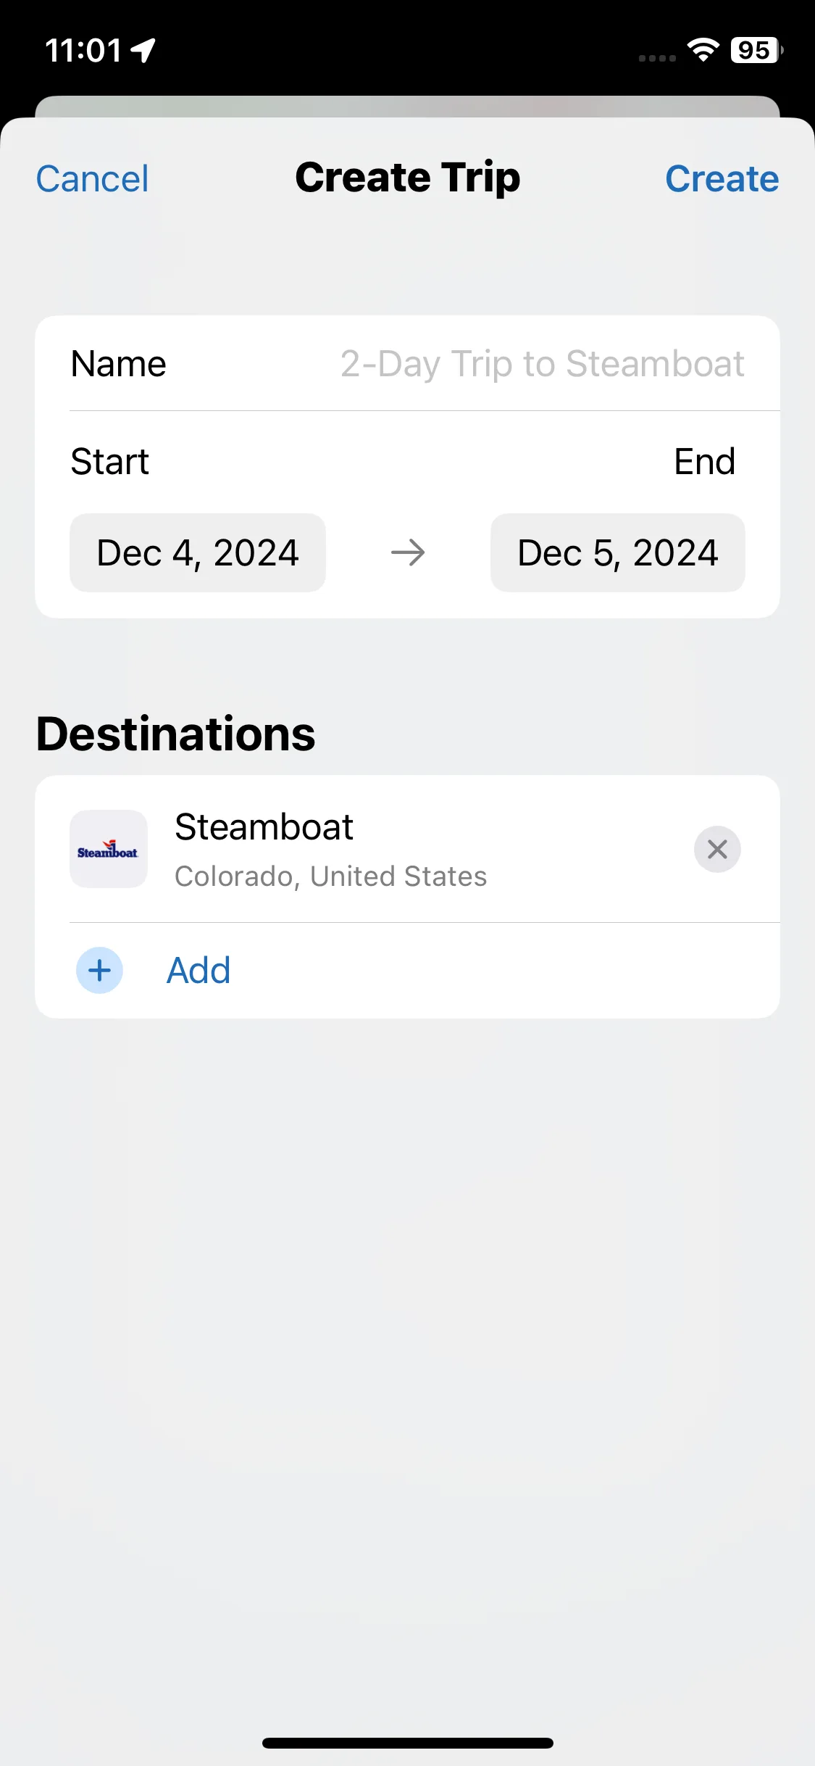
Task: Tap the home indicator bar at the bottom
Action: pos(408,1743)
